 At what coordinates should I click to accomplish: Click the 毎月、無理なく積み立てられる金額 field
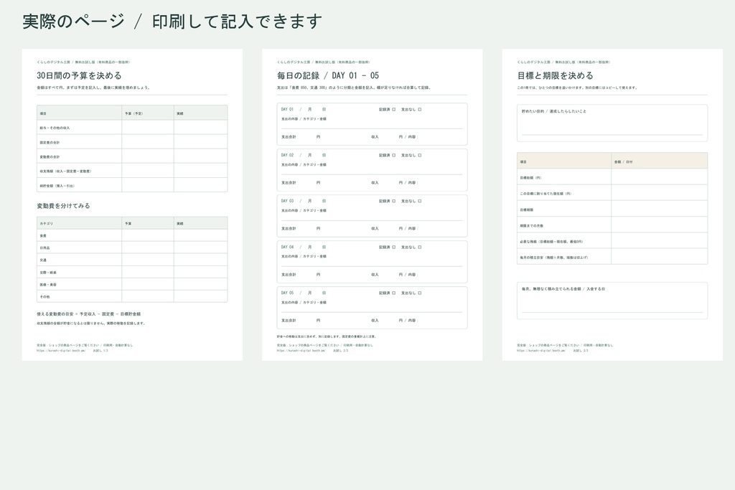click(612, 301)
